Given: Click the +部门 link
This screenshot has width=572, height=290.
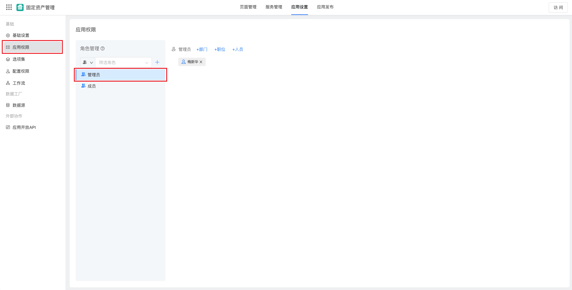Looking at the screenshot, I should [202, 49].
